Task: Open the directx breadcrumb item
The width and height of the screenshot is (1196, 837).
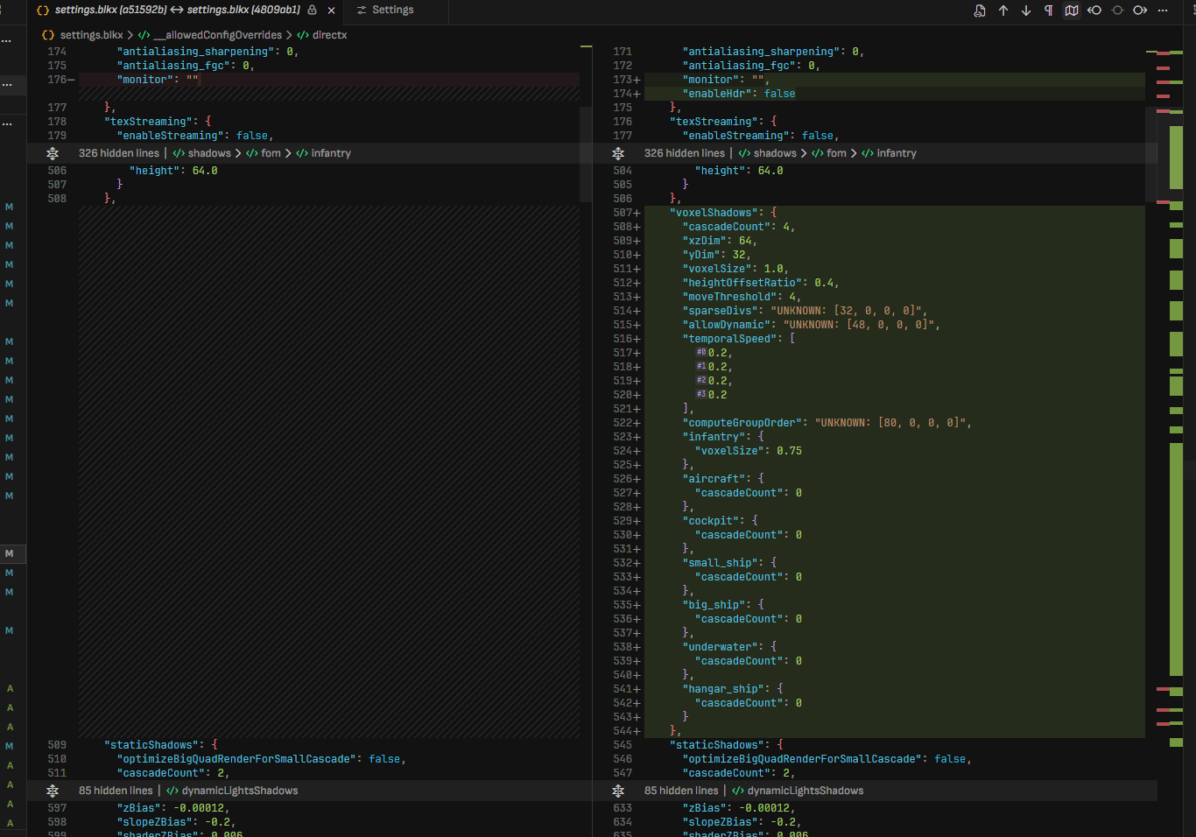Action: point(329,35)
